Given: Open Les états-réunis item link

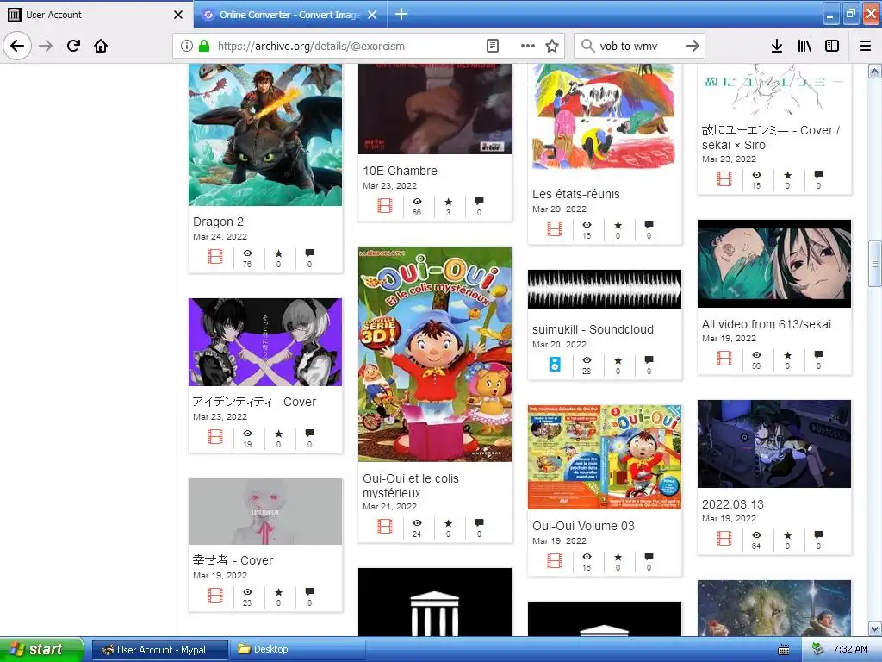Looking at the screenshot, I should 576,194.
